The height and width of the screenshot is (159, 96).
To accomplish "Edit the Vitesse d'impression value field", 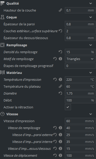I will 80,121.
